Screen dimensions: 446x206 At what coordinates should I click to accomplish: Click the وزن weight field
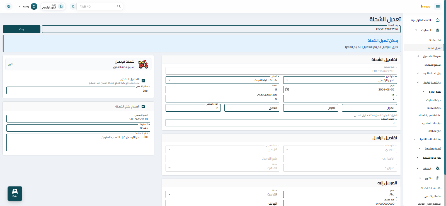point(340,99)
